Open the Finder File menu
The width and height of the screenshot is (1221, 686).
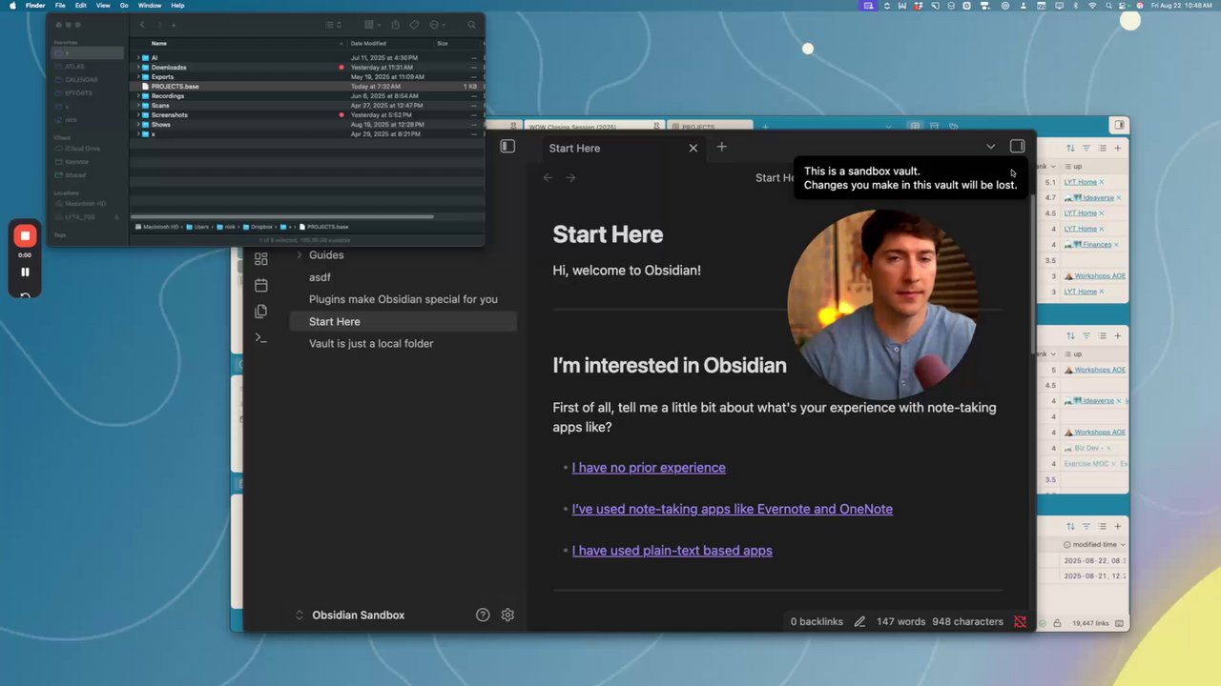point(60,6)
